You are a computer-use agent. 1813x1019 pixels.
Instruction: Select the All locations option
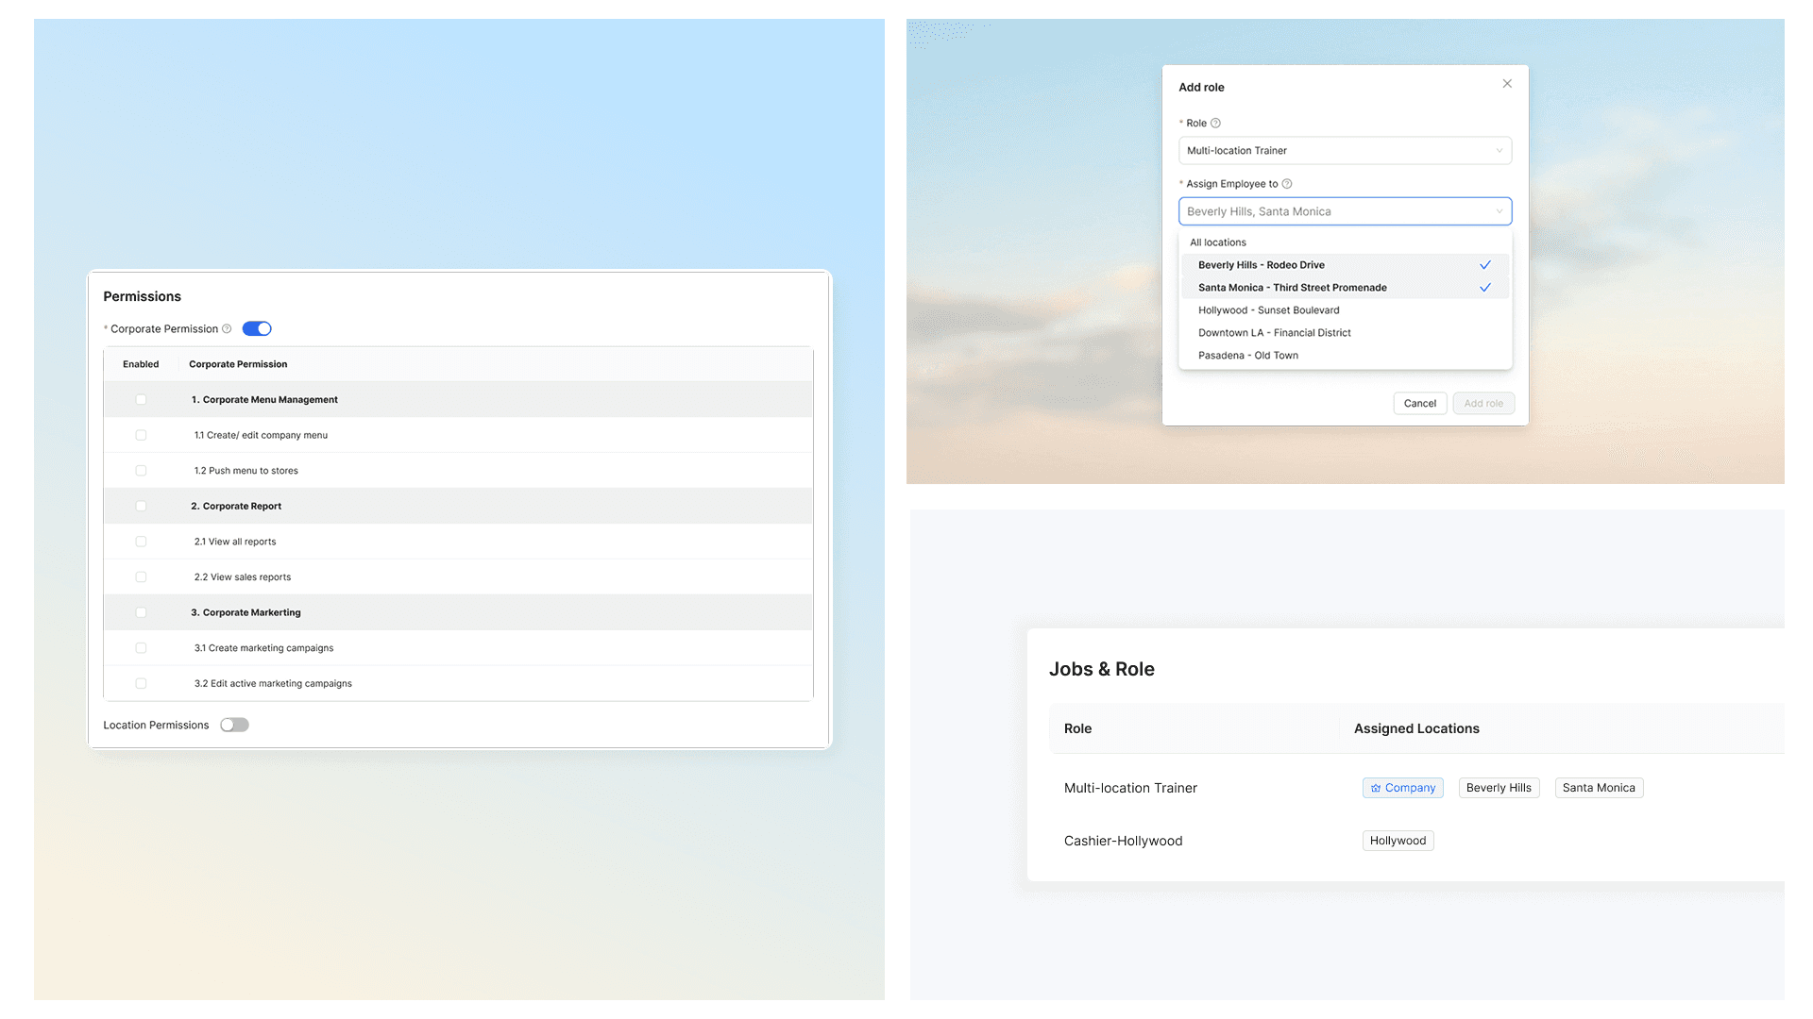point(1218,242)
